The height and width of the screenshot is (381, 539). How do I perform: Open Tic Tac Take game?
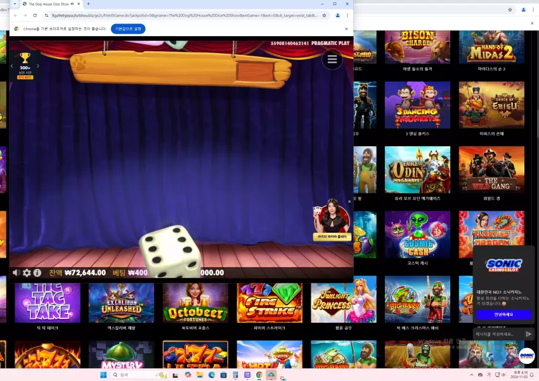pos(48,303)
